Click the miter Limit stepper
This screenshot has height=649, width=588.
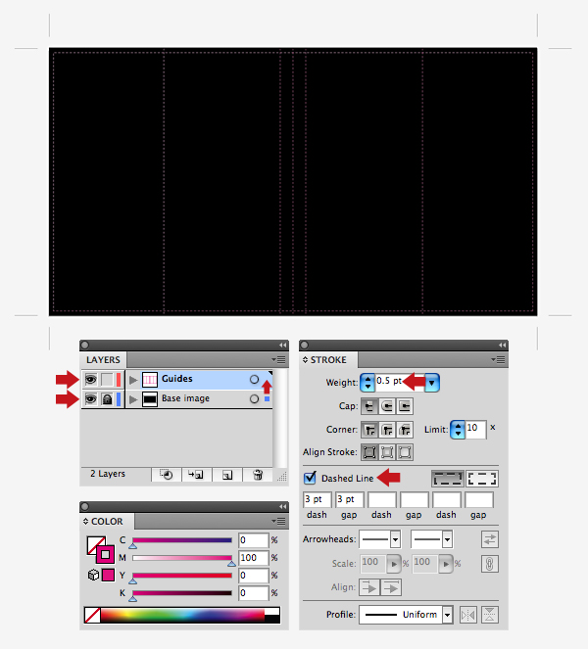(x=458, y=429)
